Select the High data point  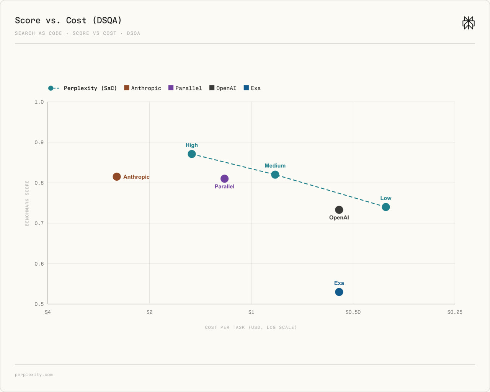(x=192, y=154)
